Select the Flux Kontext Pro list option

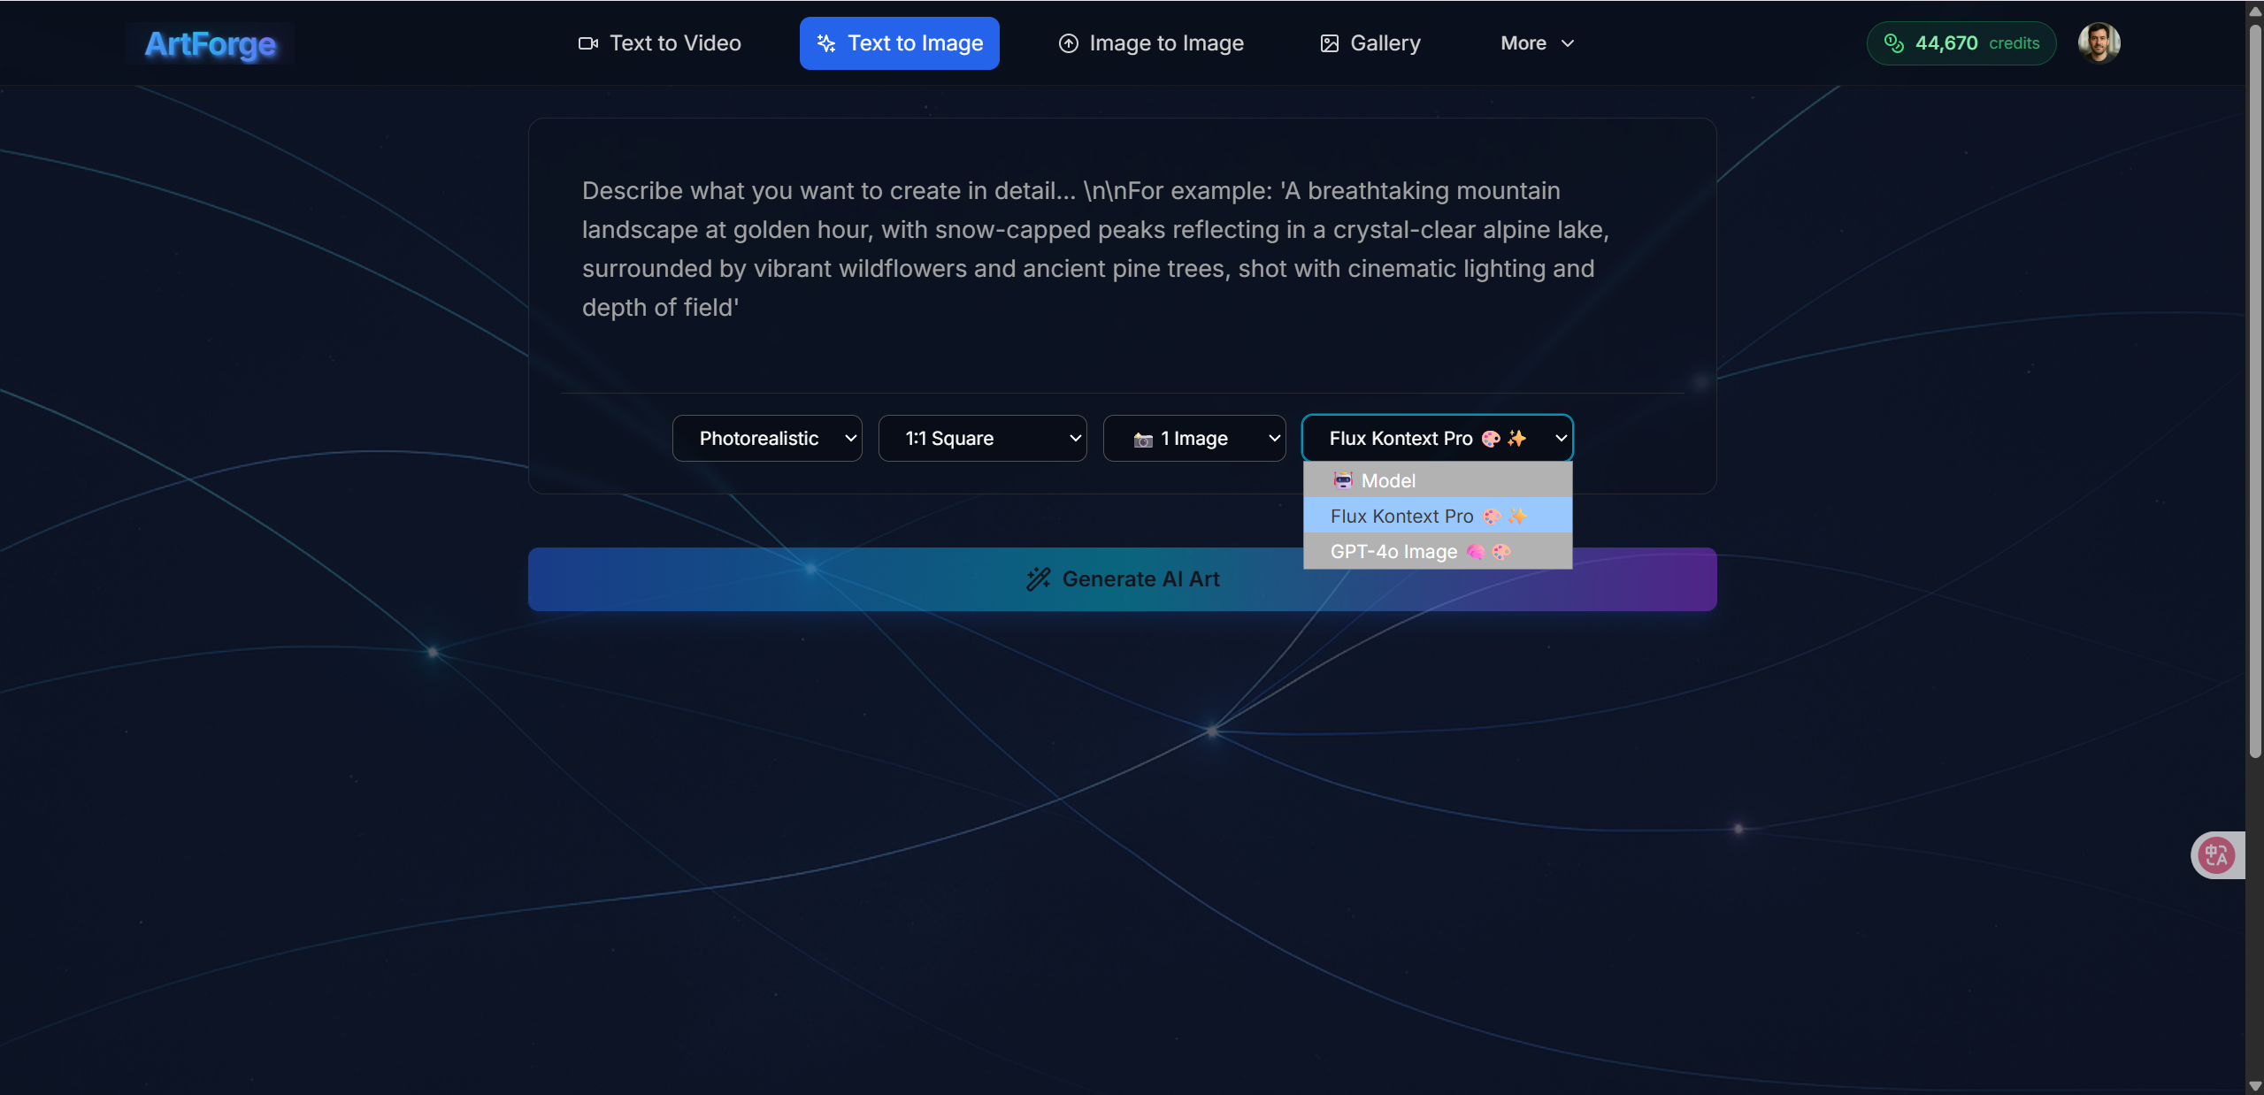coord(1438,516)
